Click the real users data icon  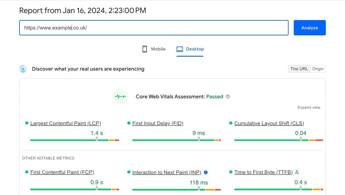[x=23, y=69]
